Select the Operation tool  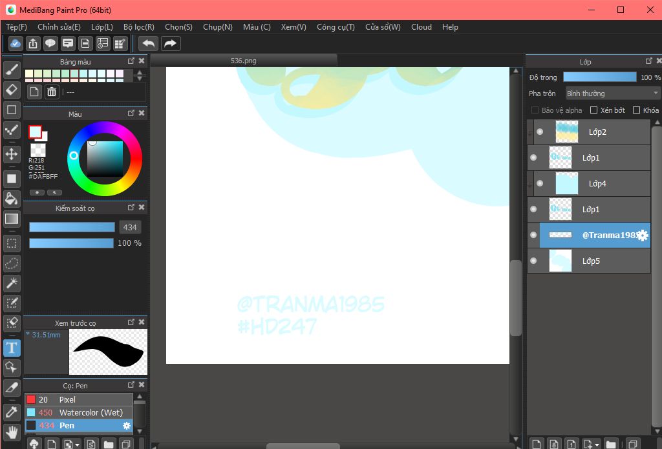pos(12,368)
